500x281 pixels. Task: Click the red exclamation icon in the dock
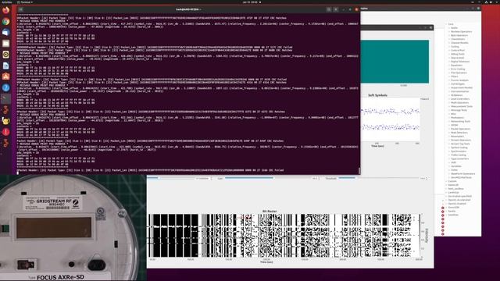point(5,132)
